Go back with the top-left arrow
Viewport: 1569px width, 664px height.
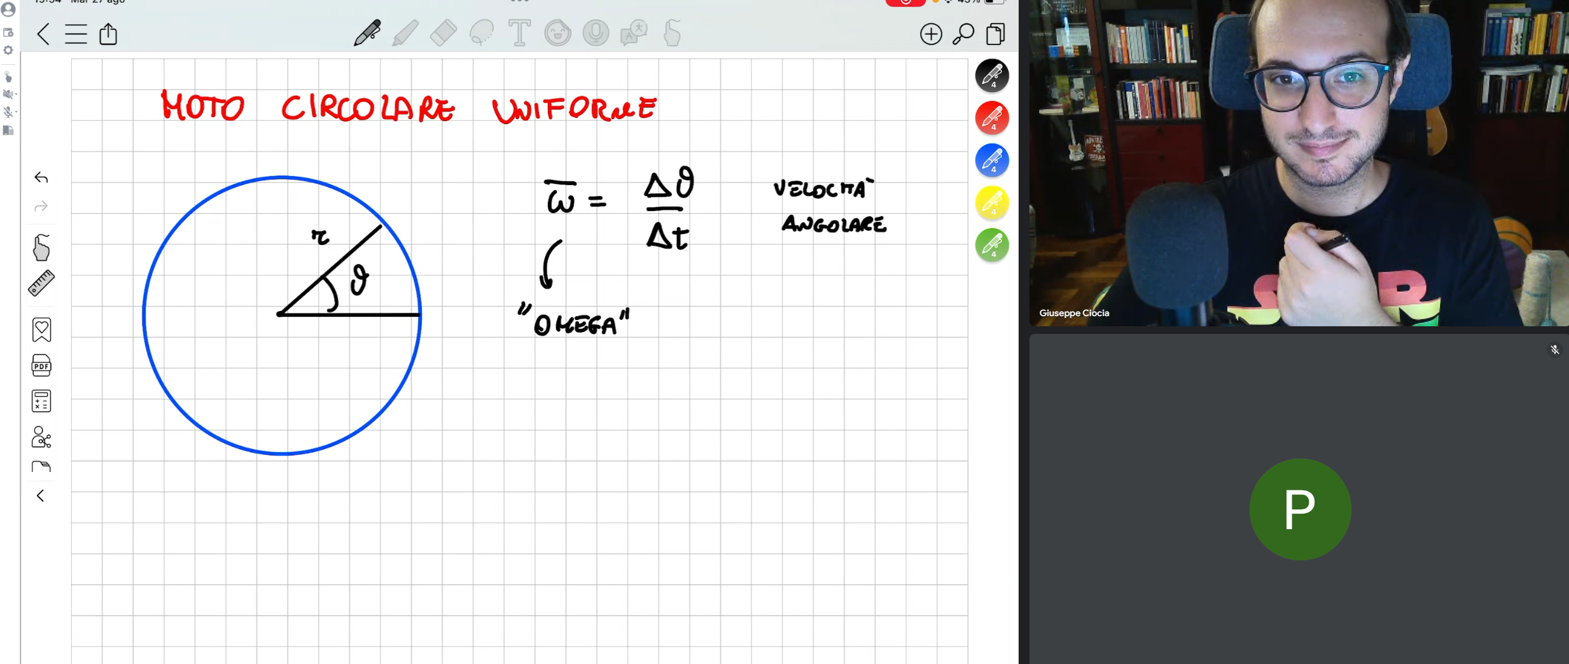point(43,34)
